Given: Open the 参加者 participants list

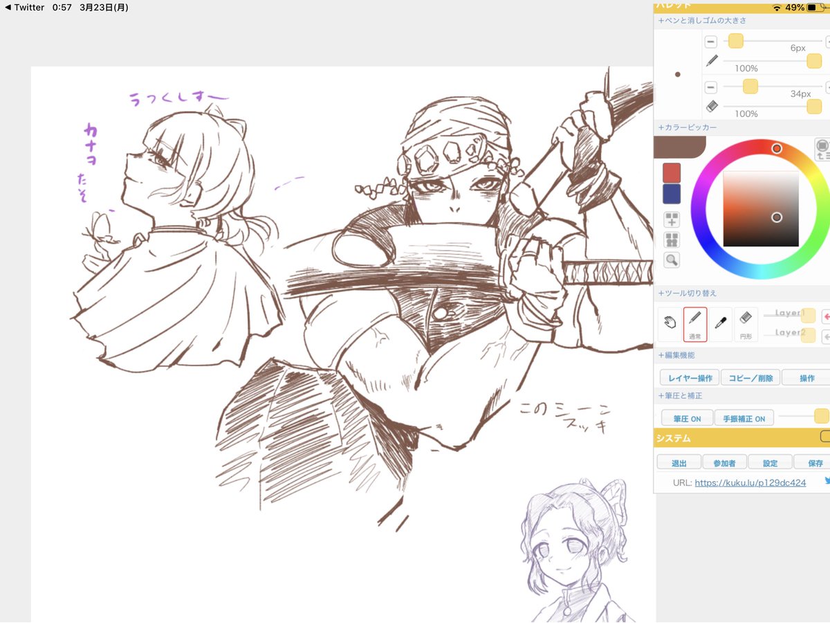Looking at the screenshot, I should click(x=724, y=462).
